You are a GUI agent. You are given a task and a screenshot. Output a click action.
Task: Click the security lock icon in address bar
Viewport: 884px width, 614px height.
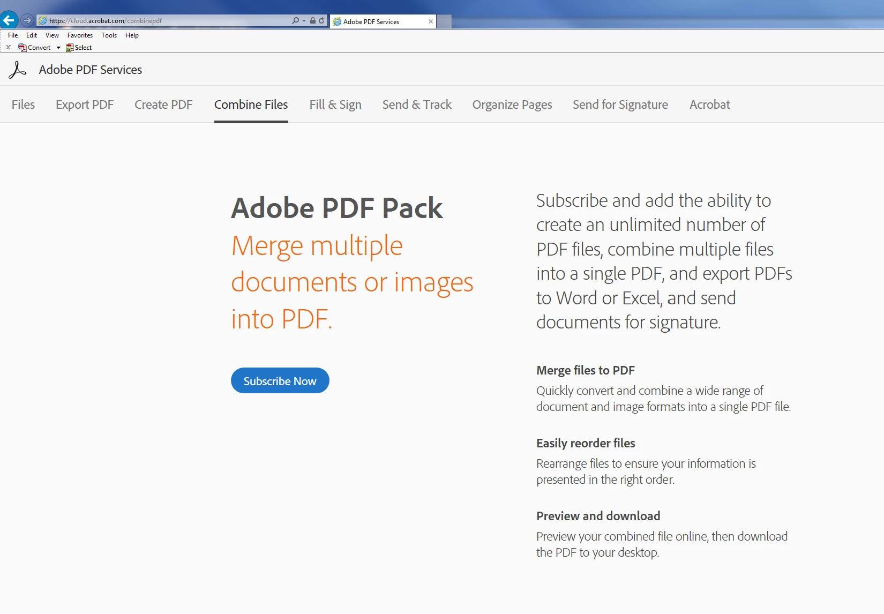coord(313,20)
